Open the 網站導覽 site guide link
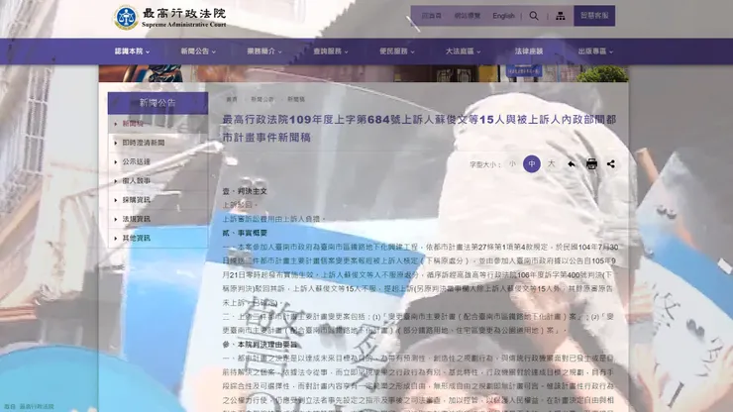733x412 pixels. pyautogui.click(x=467, y=16)
